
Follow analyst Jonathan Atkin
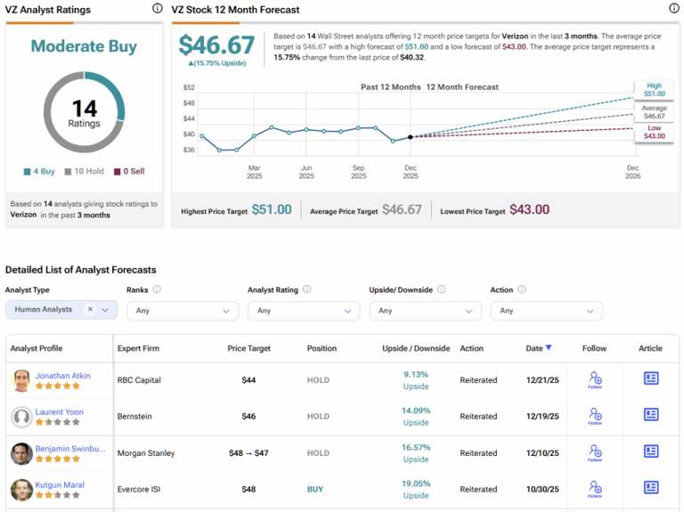point(594,380)
